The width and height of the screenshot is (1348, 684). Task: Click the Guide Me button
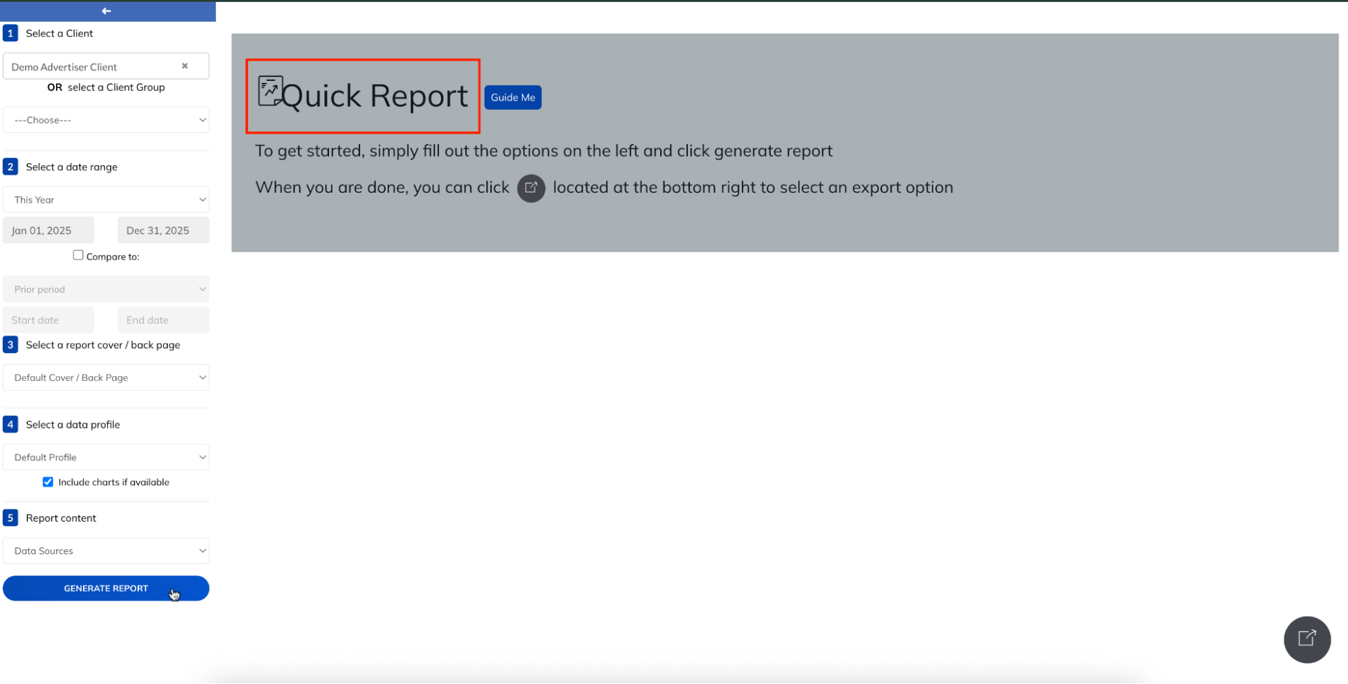tap(512, 97)
